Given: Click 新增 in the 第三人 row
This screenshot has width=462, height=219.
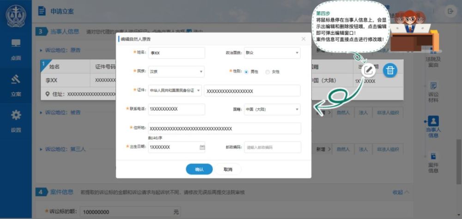Looking at the screenshot, I should (x=322, y=149).
